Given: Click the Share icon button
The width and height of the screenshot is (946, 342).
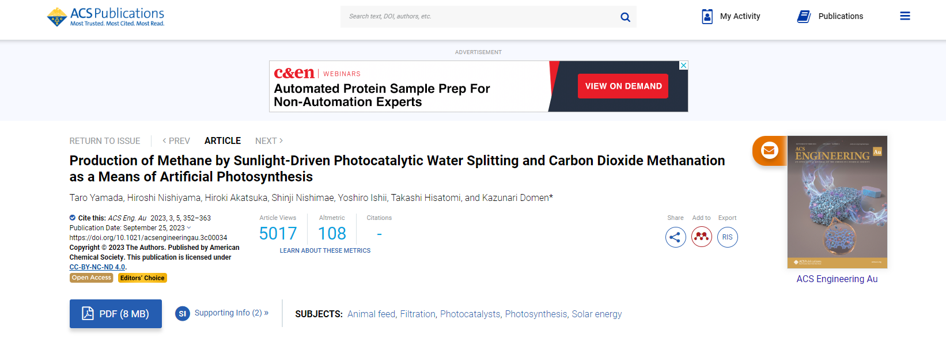Looking at the screenshot, I should (675, 237).
